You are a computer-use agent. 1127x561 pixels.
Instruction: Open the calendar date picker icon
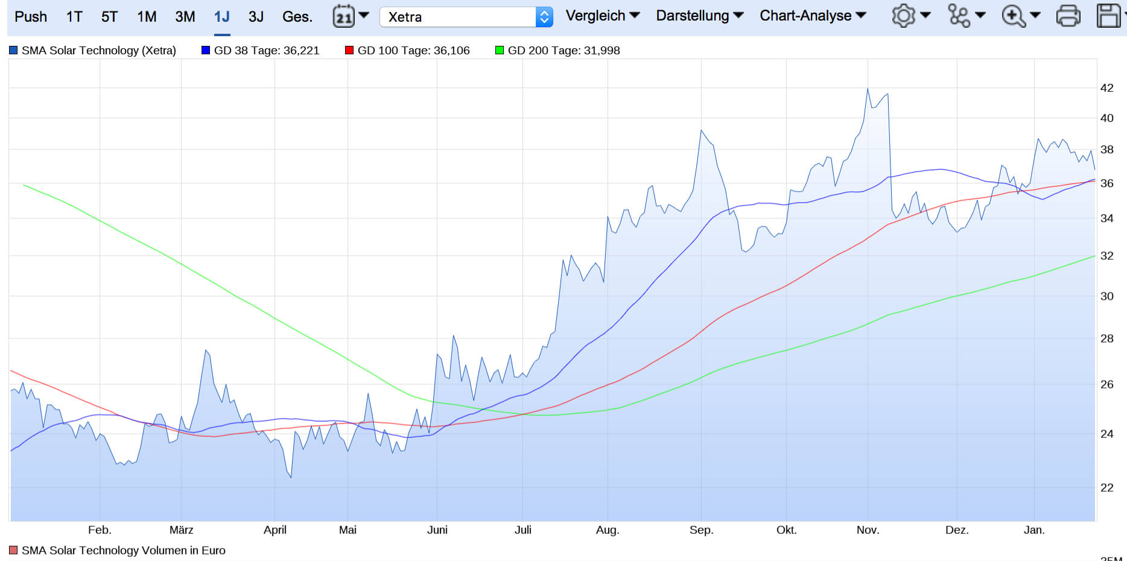click(x=344, y=16)
